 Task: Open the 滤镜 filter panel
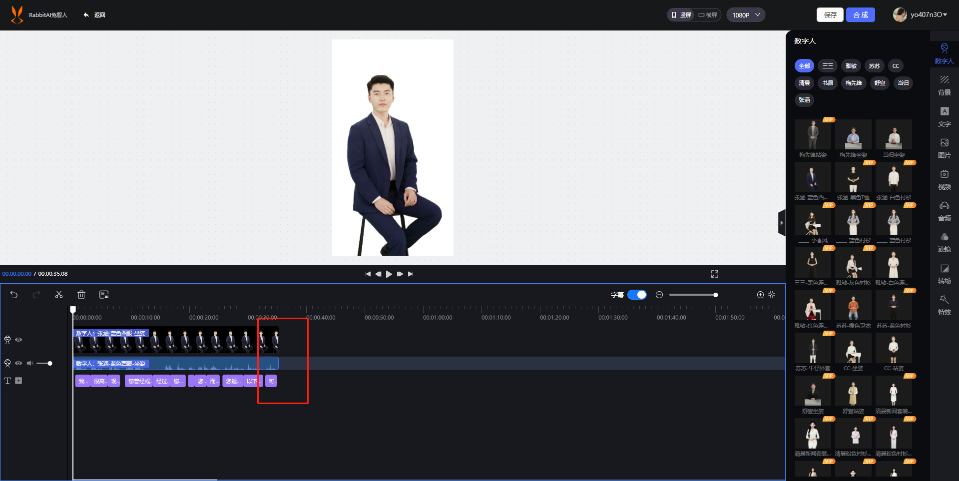coord(944,242)
